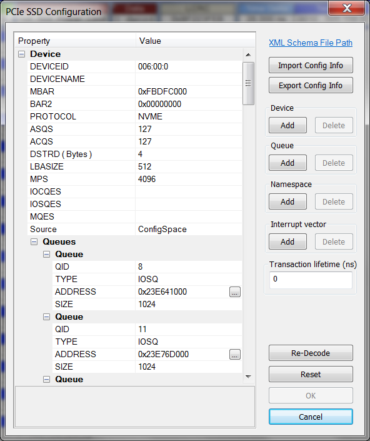
Task: Open the XML Schema File Path link
Action: click(x=311, y=43)
